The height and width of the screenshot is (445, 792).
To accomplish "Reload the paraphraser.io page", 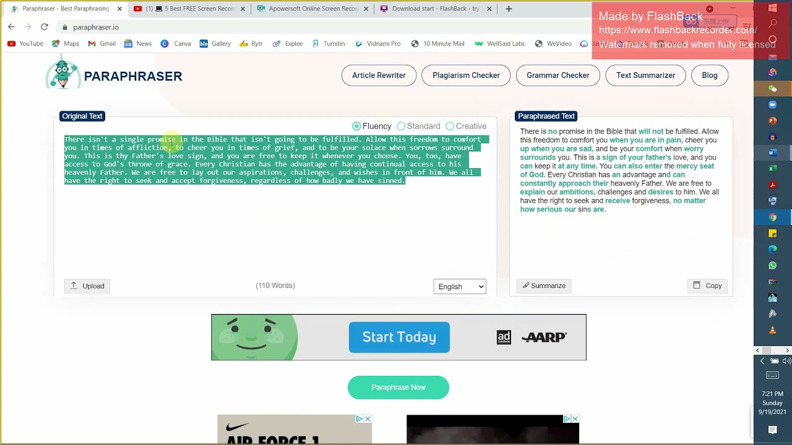I will coord(44,27).
